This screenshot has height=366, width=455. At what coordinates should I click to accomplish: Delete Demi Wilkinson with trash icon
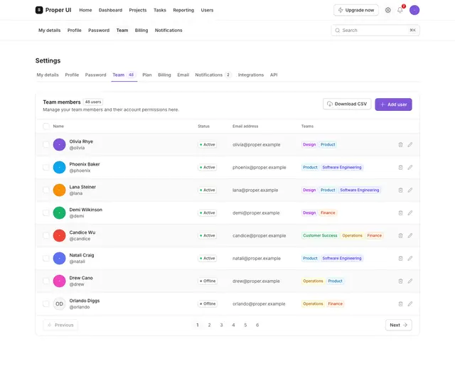(400, 212)
